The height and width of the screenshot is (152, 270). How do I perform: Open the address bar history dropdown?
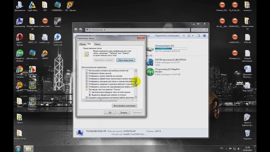184,30
